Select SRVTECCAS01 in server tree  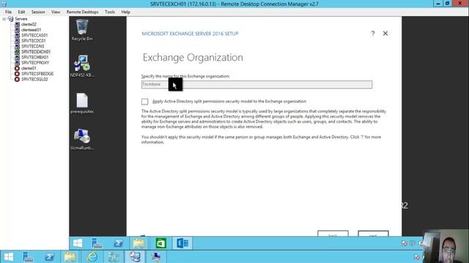[34, 35]
